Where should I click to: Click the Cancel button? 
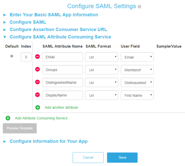pyautogui.click(x=88, y=158)
